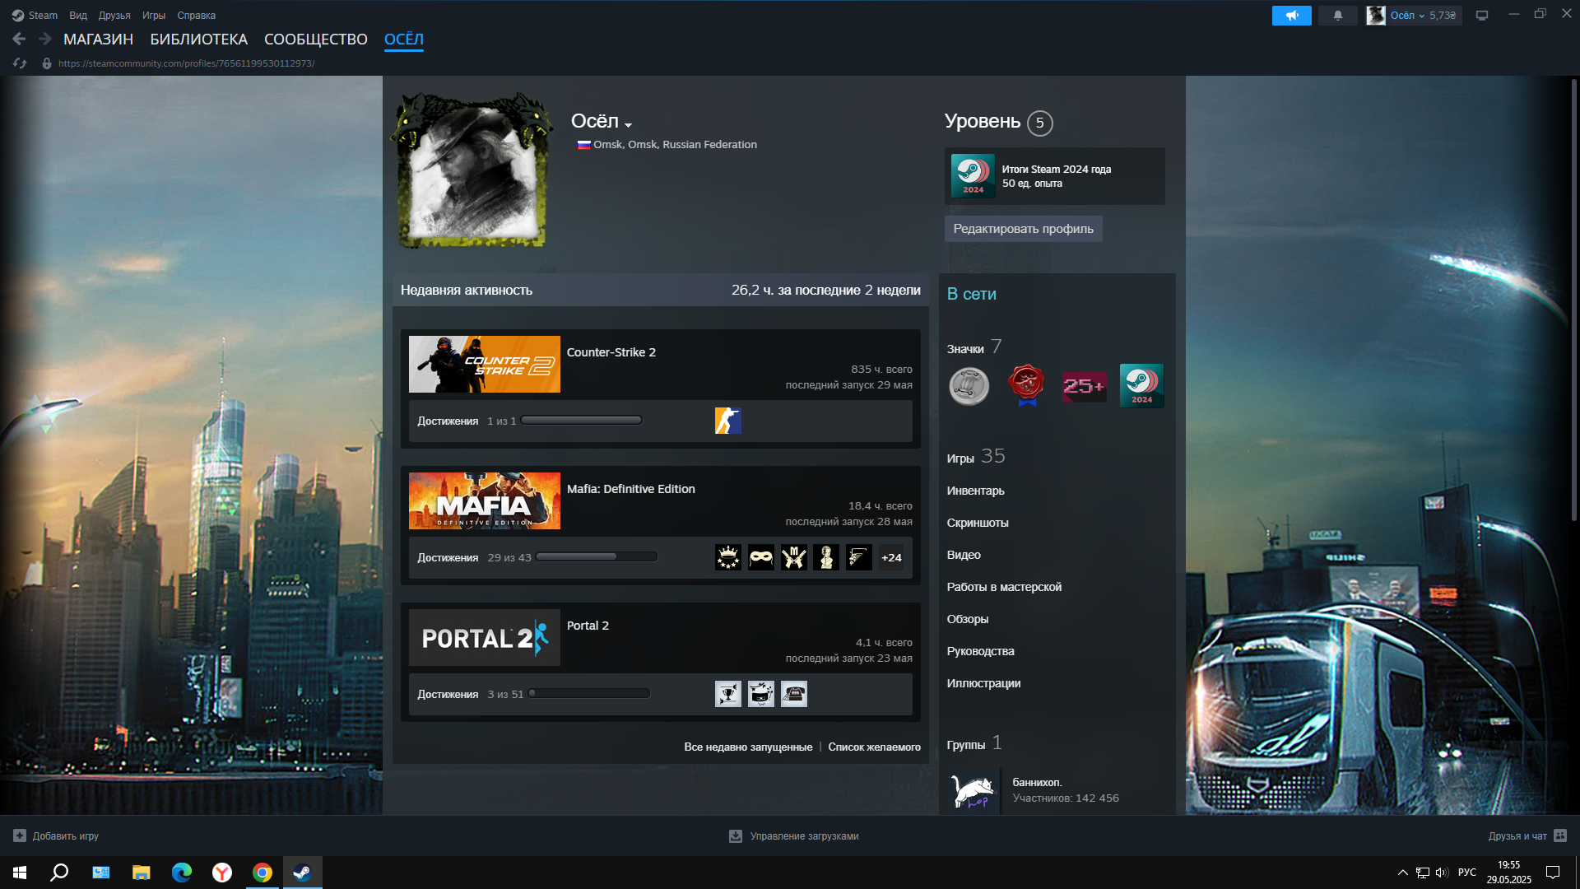This screenshot has width=1580, height=889.
Task: Open the figure Mafia achievement icon
Action: 826,557
